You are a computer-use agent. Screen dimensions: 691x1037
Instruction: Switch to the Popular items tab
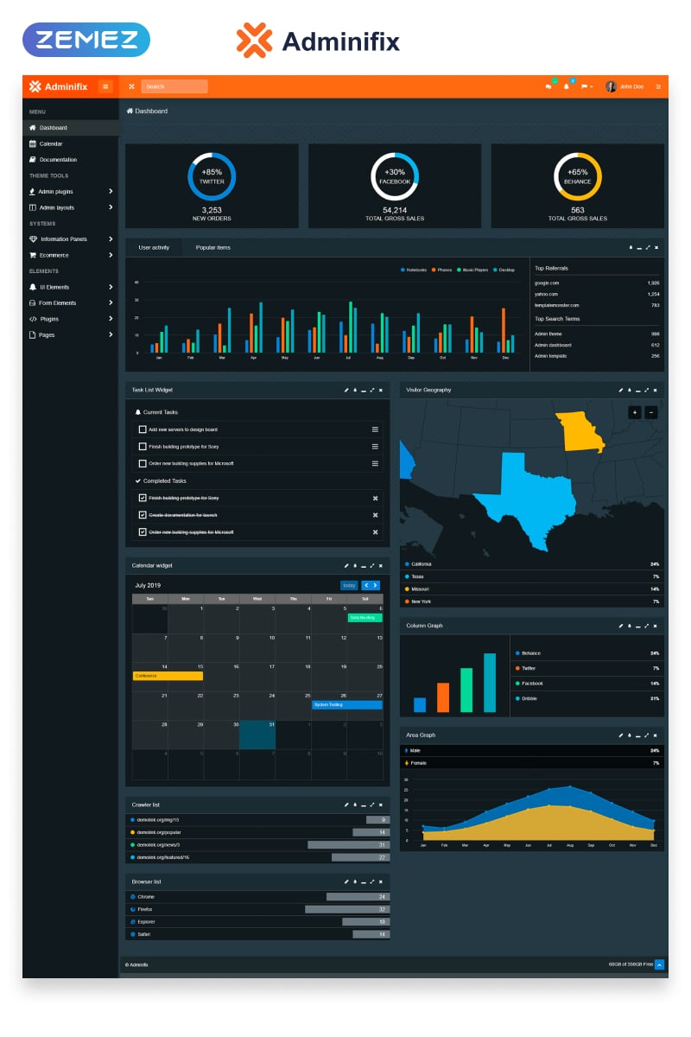pyautogui.click(x=212, y=248)
